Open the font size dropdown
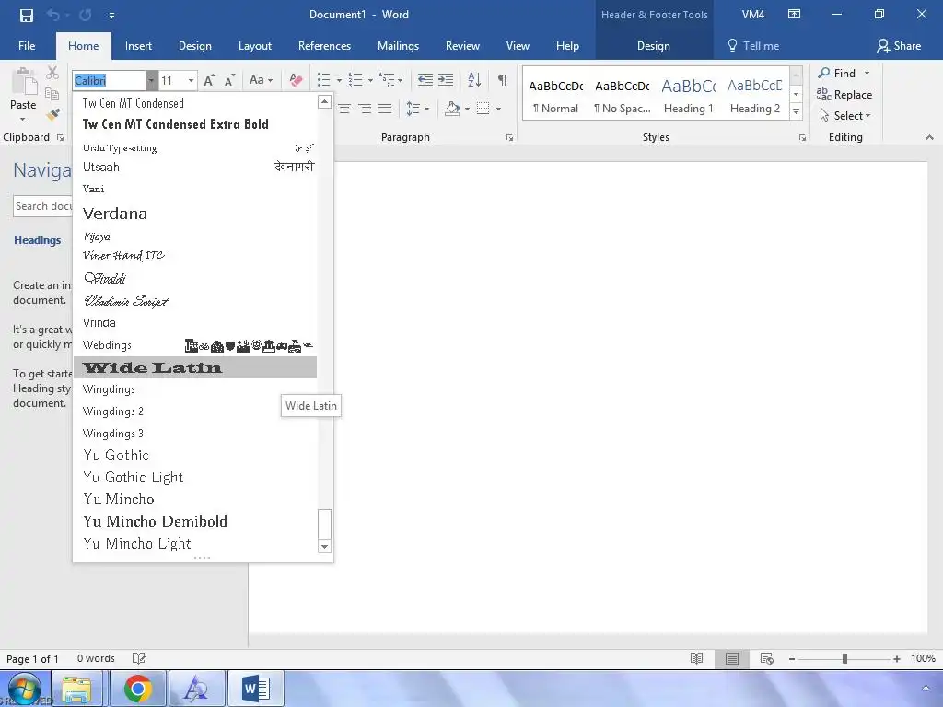This screenshot has width=943, height=707. point(192,81)
